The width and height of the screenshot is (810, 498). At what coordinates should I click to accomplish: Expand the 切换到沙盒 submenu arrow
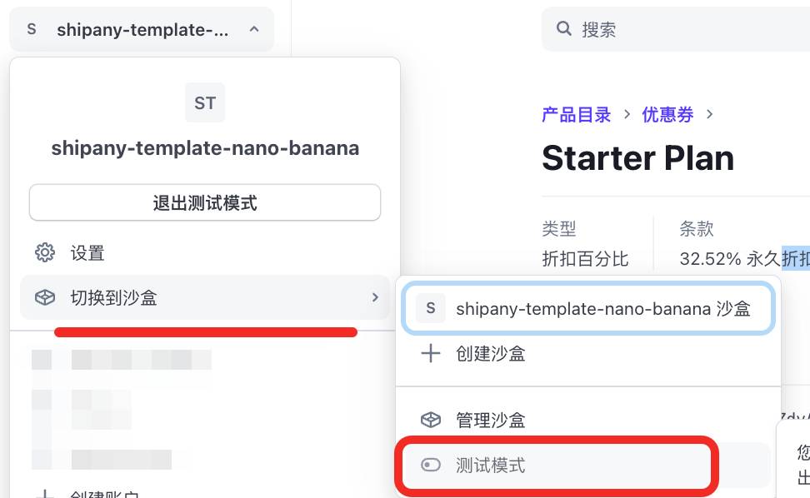(375, 298)
